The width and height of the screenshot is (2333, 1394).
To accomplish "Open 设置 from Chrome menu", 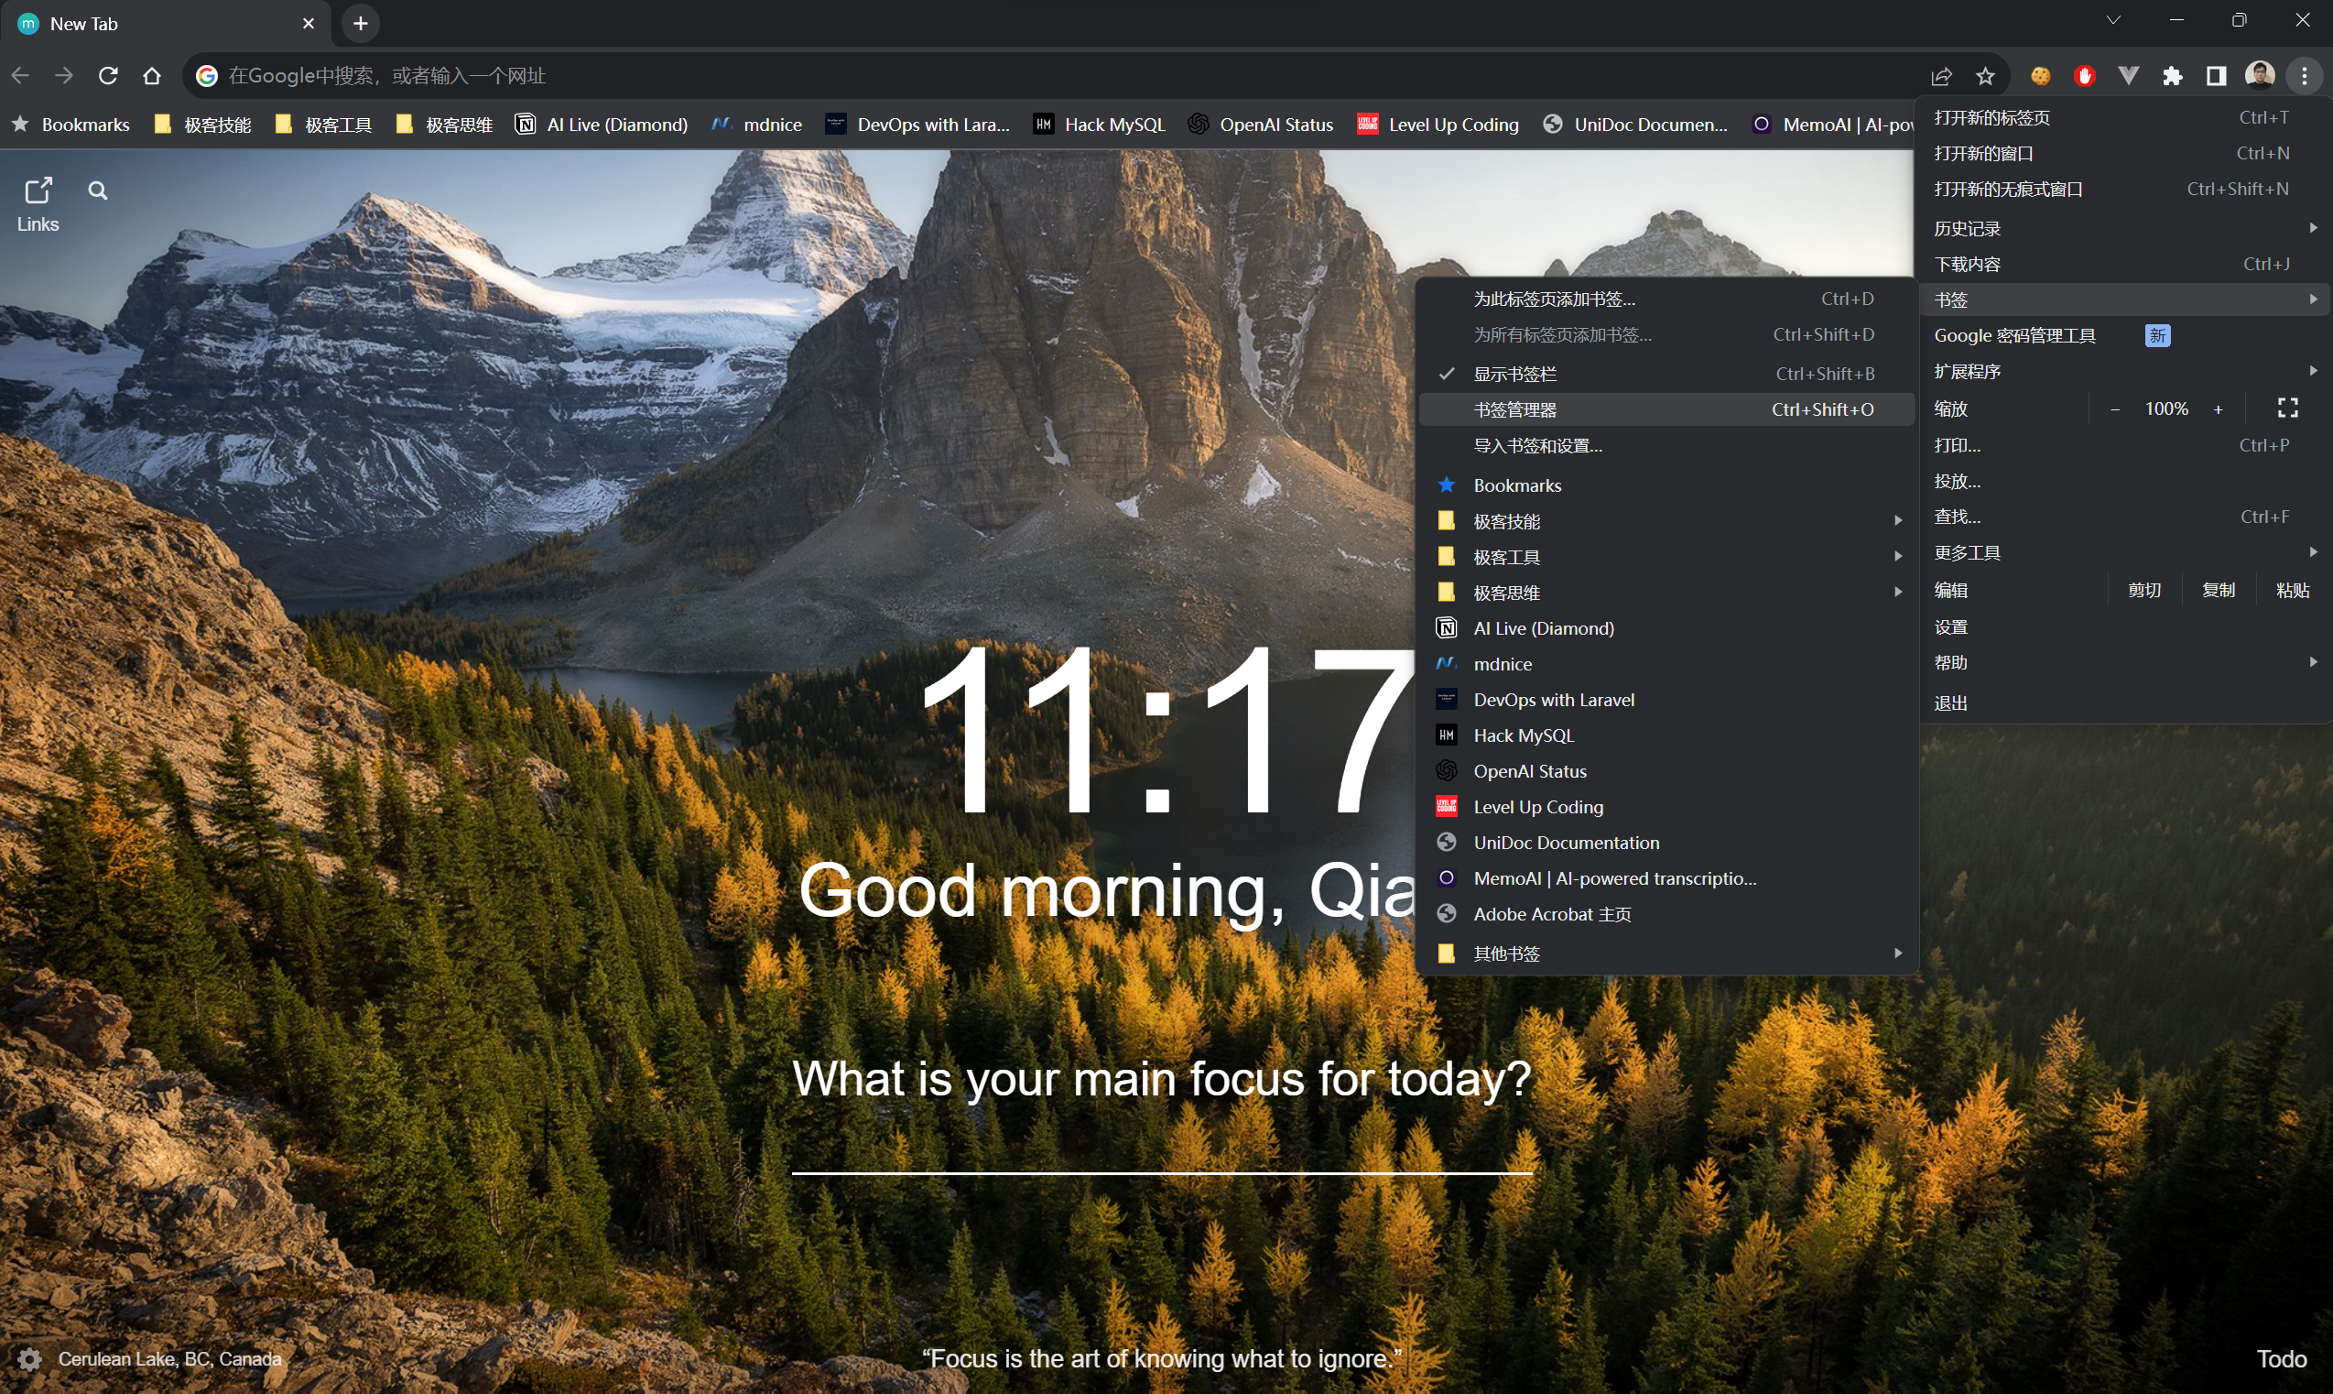I will [1951, 626].
